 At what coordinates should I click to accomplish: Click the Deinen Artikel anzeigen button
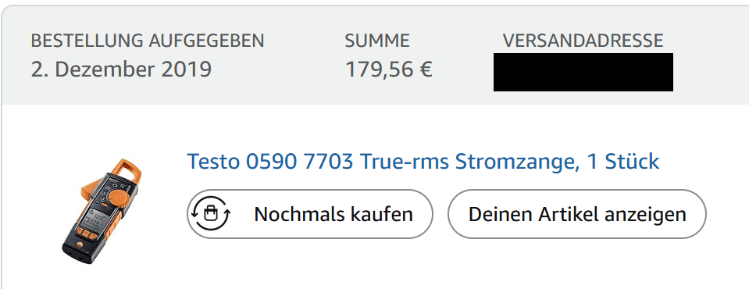pos(576,214)
